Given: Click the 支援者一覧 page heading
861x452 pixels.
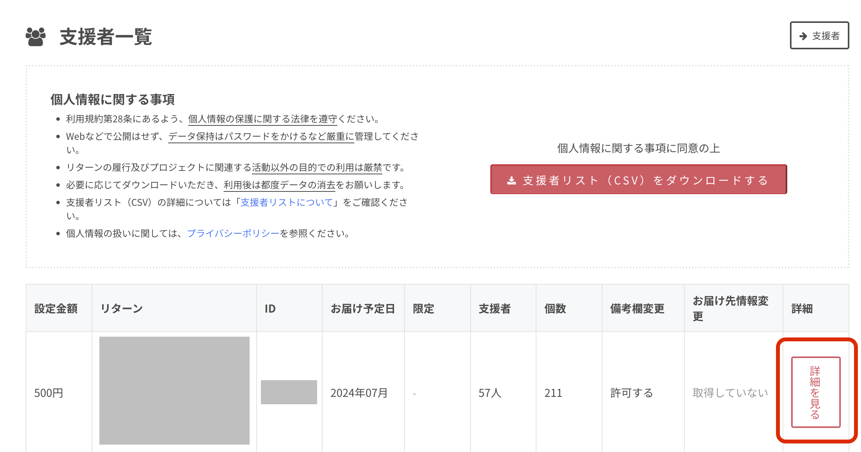Looking at the screenshot, I should [106, 37].
